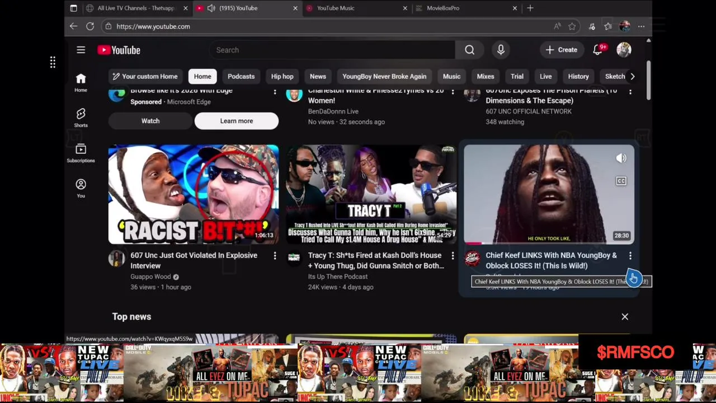Seek the Chief Keef preview progress bar
Screen dimensions: 716x403
pos(549,243)
